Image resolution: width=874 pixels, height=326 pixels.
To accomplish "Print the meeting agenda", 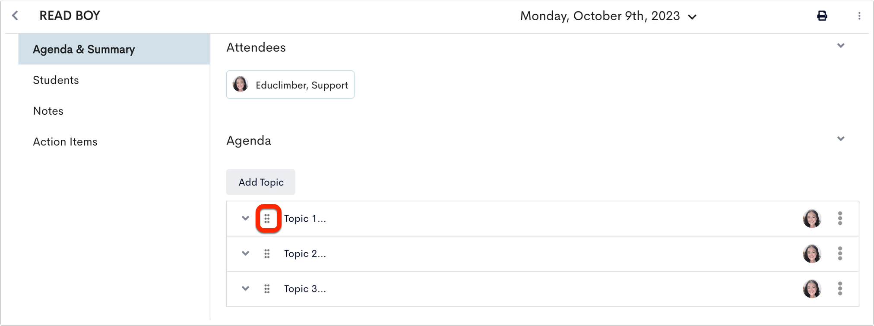I will click(822, 16).
